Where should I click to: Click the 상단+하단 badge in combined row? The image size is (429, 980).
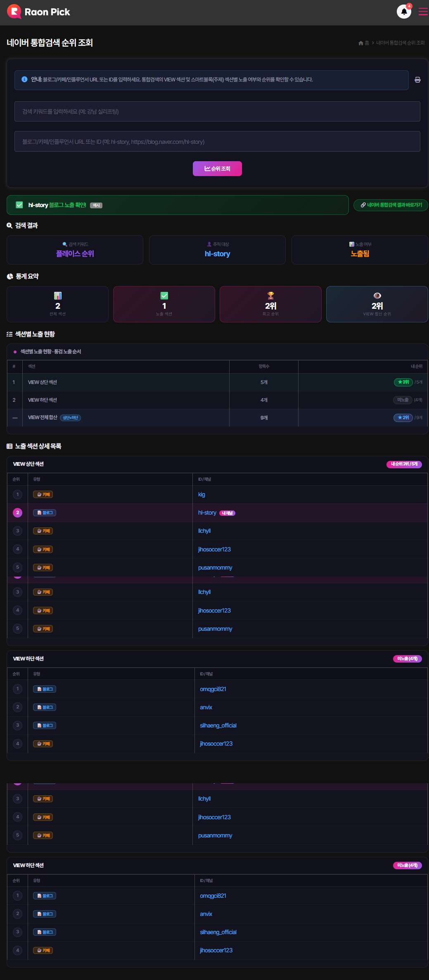point(71,418)
